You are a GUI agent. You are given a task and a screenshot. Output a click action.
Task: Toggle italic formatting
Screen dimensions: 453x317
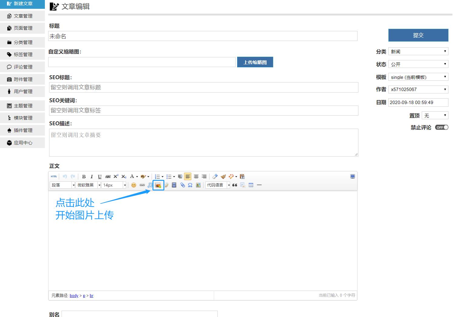[x=92, y=177]
